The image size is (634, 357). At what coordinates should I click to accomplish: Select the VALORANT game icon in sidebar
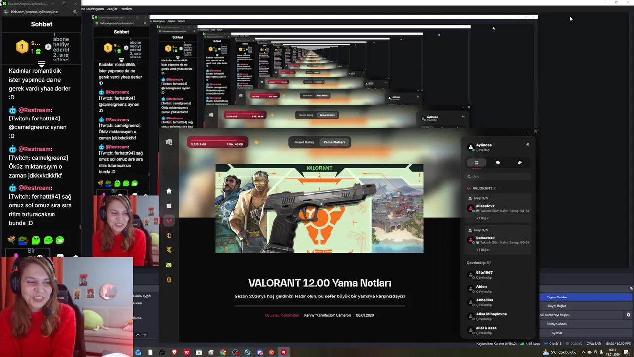pos(169,221)
